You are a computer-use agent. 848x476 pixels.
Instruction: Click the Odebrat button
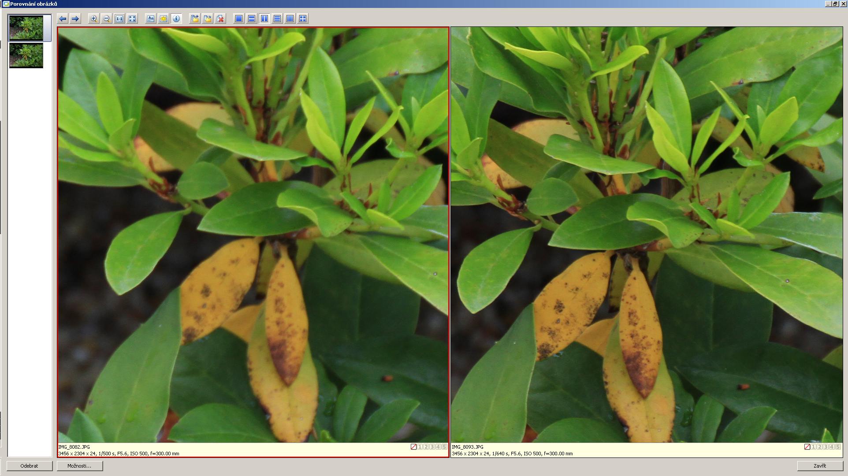(x=30, y=466)
